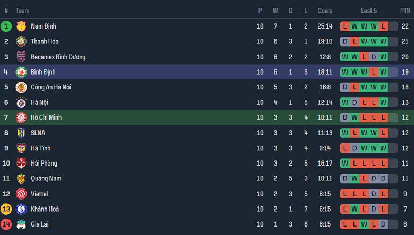Click Khánh Hoà's yellow rank 13 badge
Viewport: 414px width, 235px height.
point(6,209)
